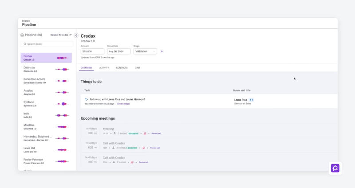The height and width of the screenshot is (188, 355).
Task: Open the CRM tab
Action: 137,68
